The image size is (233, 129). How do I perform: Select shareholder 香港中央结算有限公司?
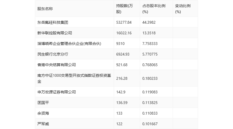click(57, 65)
